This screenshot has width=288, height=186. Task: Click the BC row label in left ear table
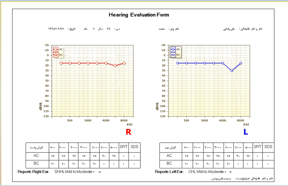169,163
